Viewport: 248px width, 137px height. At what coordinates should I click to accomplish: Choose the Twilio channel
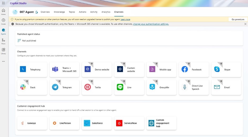pos(97,87)
